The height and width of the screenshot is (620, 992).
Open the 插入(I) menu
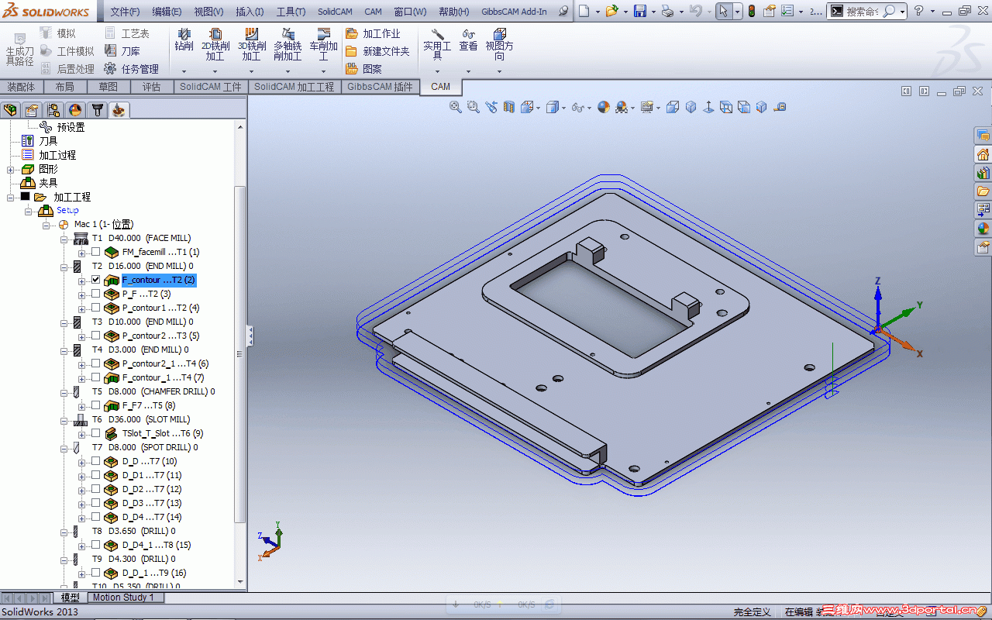click(x=250, y=12)
